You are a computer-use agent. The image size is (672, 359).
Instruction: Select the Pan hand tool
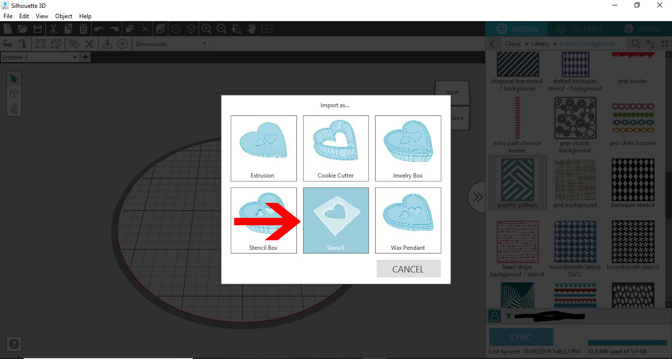click(252, 29)
